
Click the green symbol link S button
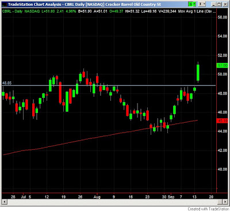[190, 4]
